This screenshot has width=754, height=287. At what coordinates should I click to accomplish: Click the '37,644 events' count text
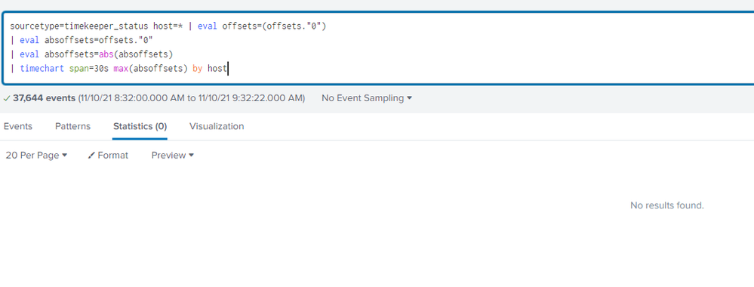[45, 98]
